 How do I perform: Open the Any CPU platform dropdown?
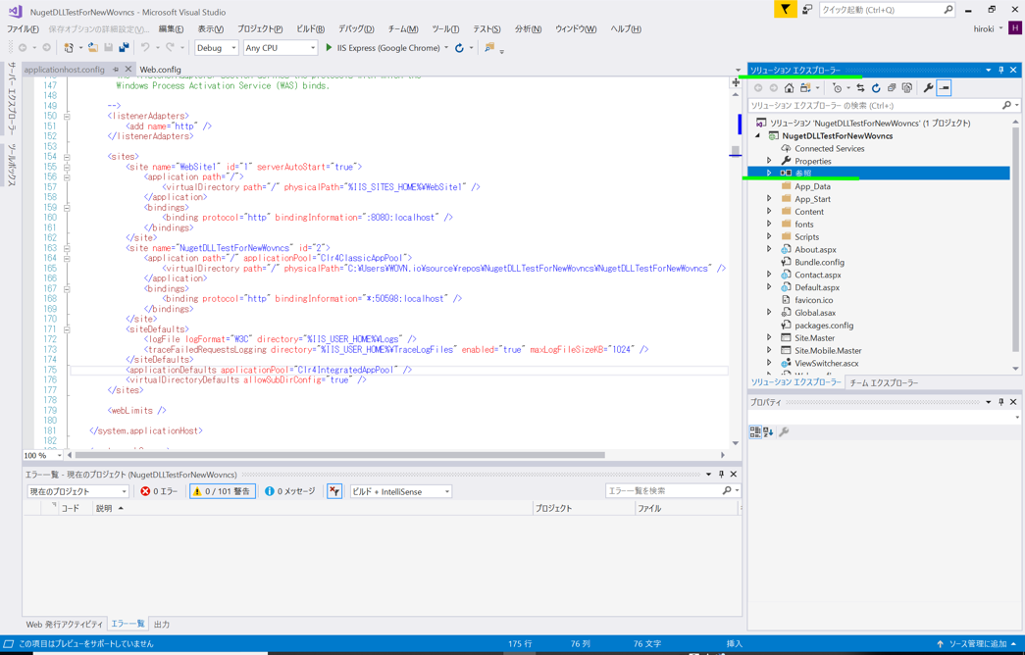point(281,47)
